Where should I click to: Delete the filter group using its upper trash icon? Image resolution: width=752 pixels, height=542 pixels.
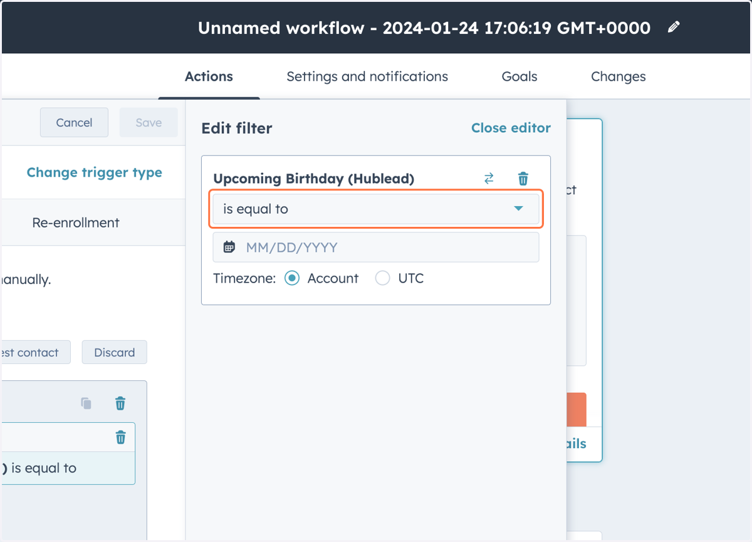120,403
